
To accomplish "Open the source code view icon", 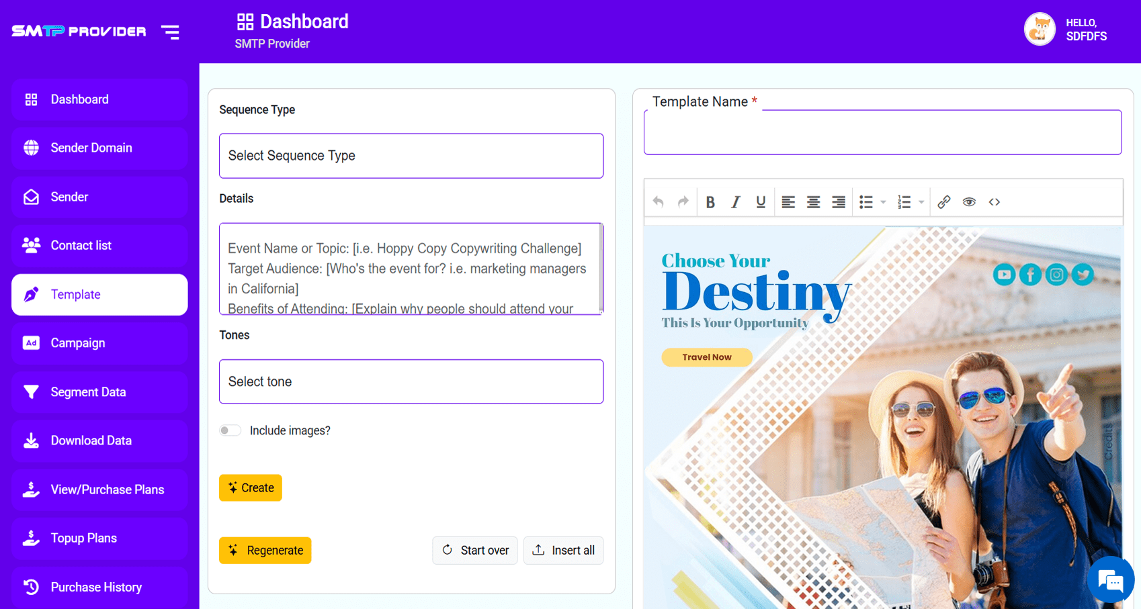I will click(x=995, y=202).
